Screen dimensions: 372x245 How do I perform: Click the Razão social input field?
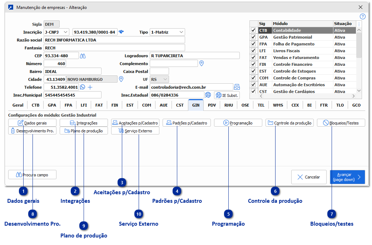(x=114, y=40)
